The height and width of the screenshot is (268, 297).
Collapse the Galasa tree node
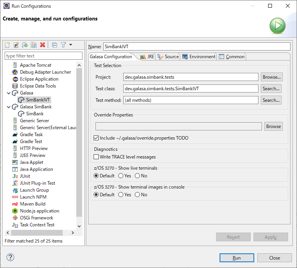[x=8, y=93]
